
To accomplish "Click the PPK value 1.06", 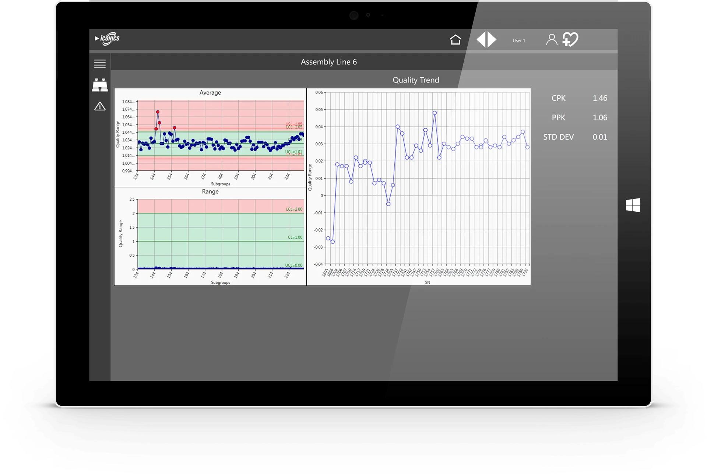I will tap(600, 117).
